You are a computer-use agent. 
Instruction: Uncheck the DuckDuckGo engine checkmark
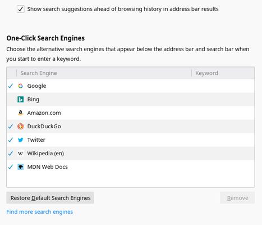[11, 127]
